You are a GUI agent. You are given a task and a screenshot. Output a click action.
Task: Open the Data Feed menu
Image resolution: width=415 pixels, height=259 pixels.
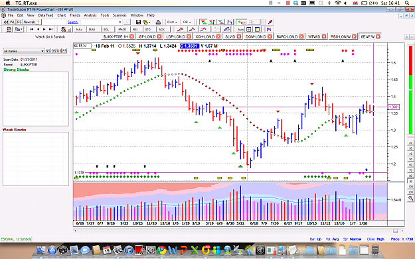(46, 15)
